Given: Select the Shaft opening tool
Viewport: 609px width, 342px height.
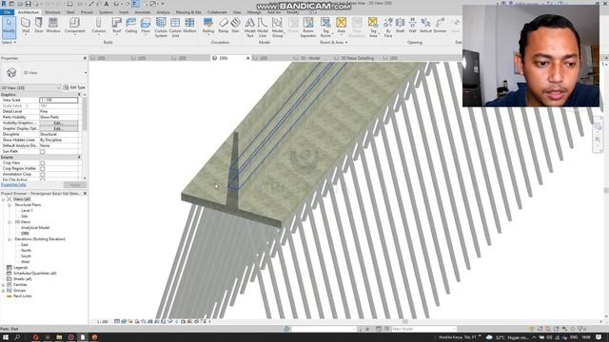Looking at the screenshot, I should (x=400, y=26).
